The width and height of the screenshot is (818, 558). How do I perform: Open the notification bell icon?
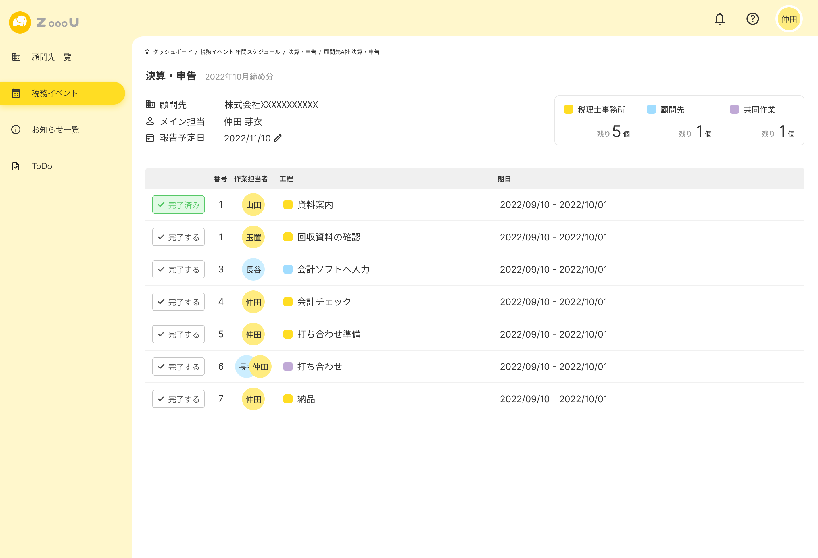[720, 19]
